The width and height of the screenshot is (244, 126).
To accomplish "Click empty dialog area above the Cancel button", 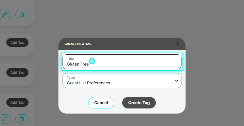I will [x=101, y=92].
